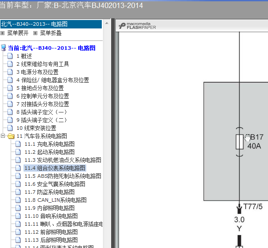Open 11.7 防盗系统电路图

click(50, 192)
